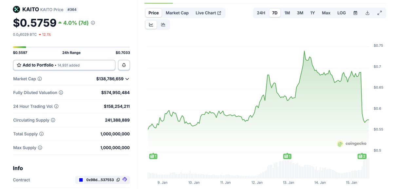
Task: Select the 1M time range
Action: tap(287, 13)
